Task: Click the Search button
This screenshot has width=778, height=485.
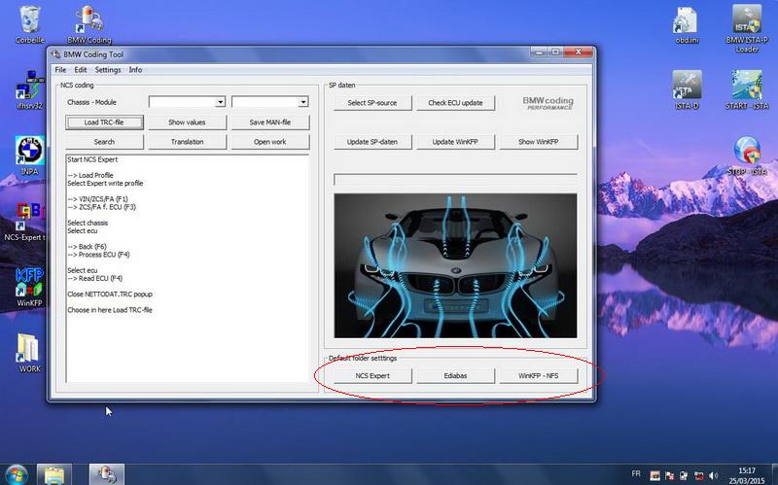Action: (x=104, y=142)
